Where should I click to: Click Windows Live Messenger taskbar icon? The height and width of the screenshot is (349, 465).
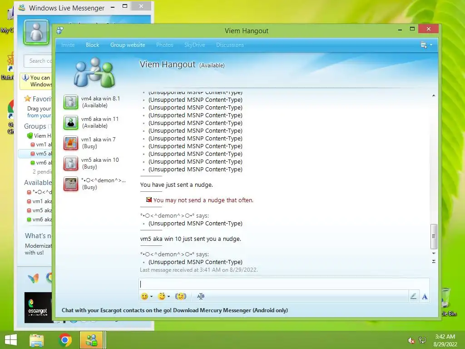pos(91,340)
